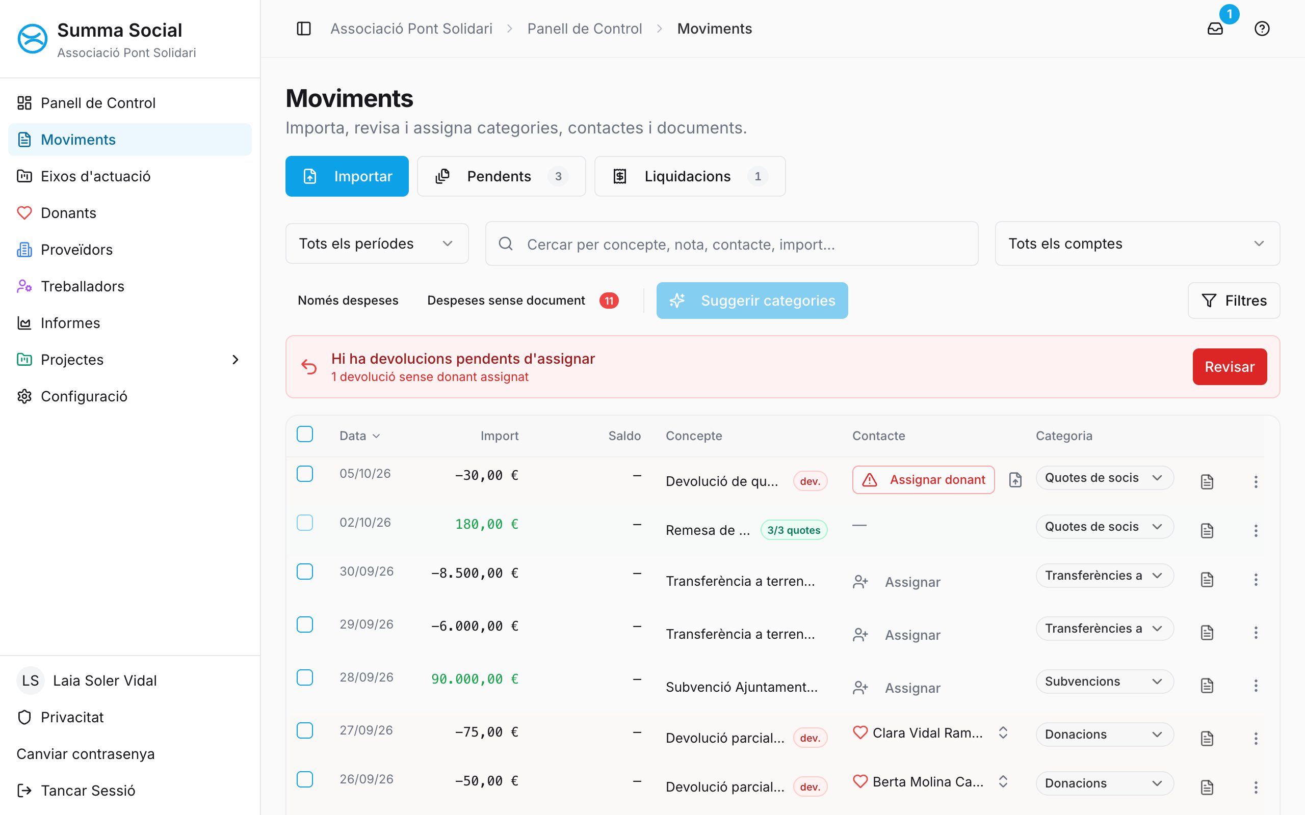This screenshot has height=815, width=1305.
Task: Click upload file icon beside Assignar donant
Action: (x=1015, y=480)
